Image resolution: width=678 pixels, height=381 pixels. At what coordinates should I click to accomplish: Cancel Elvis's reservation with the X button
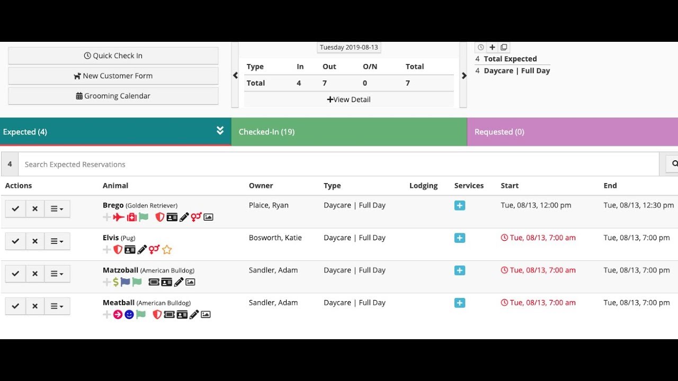tap(35, 241)
